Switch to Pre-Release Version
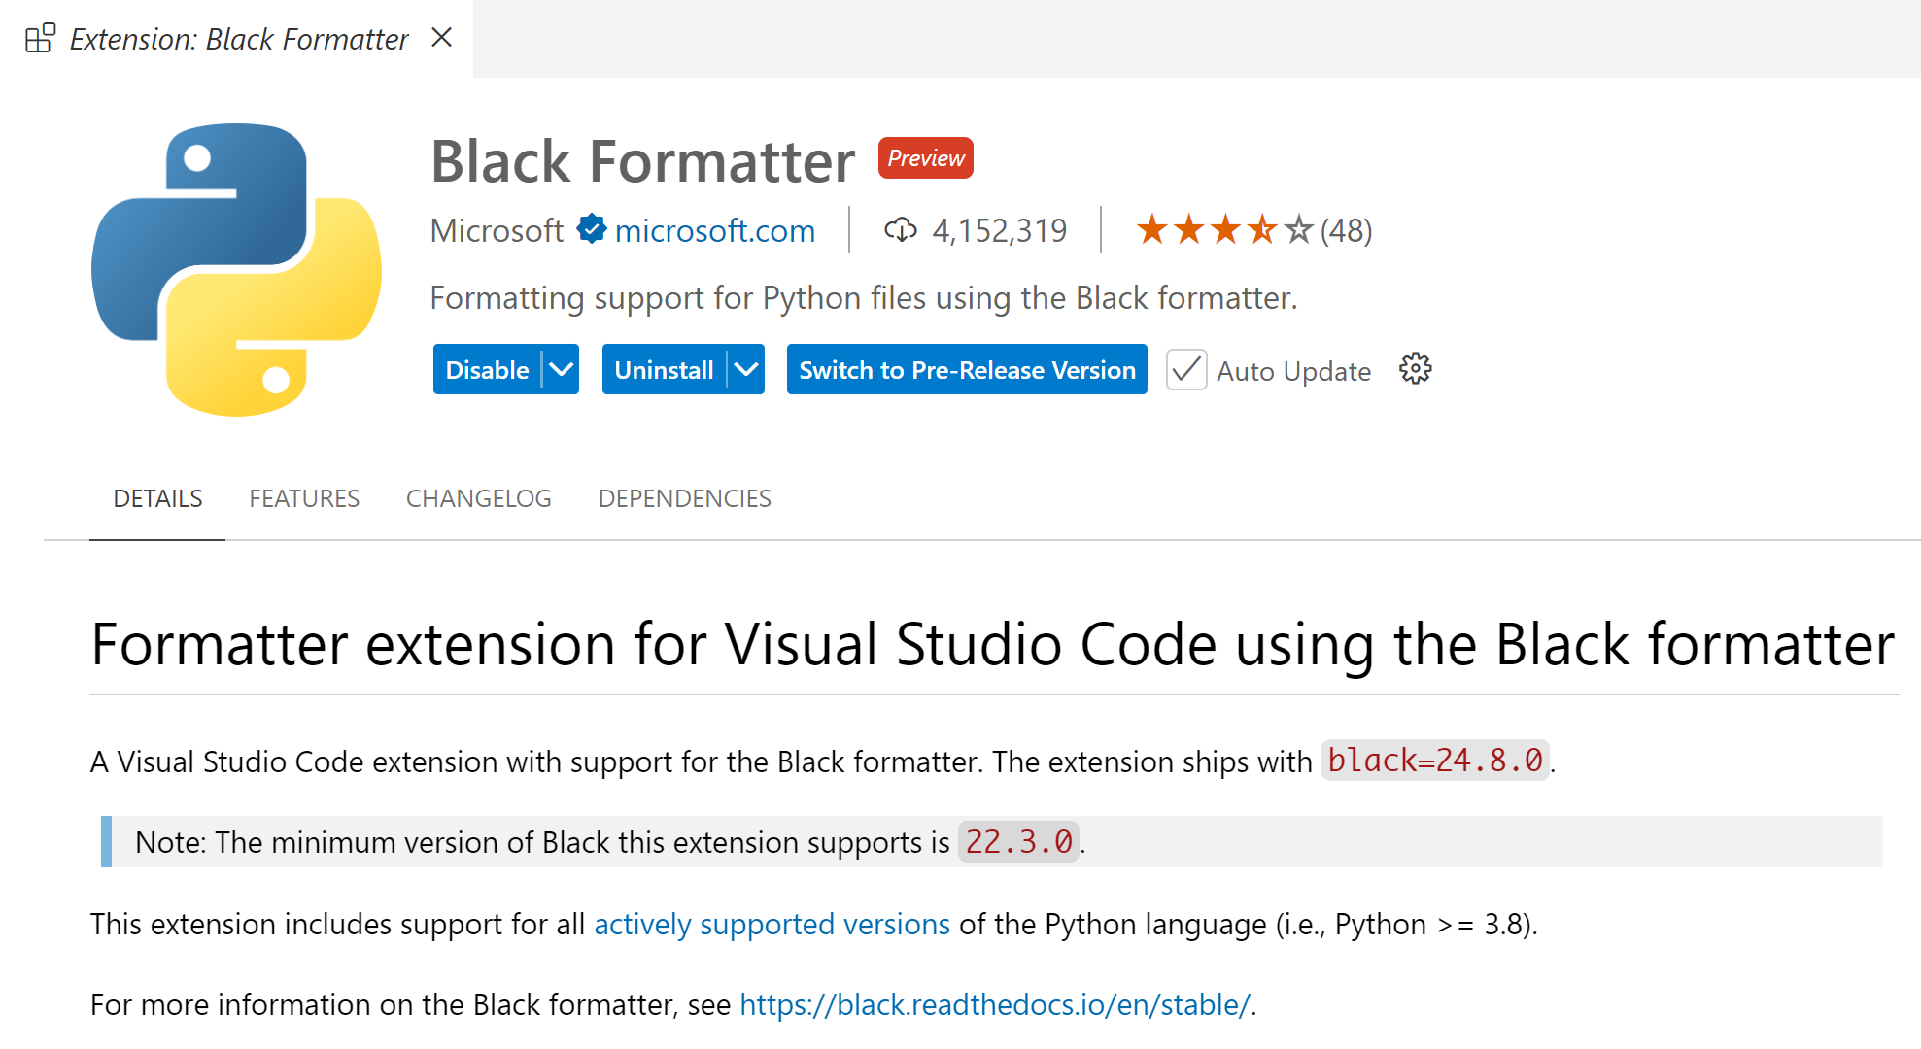 pos(967,370)
